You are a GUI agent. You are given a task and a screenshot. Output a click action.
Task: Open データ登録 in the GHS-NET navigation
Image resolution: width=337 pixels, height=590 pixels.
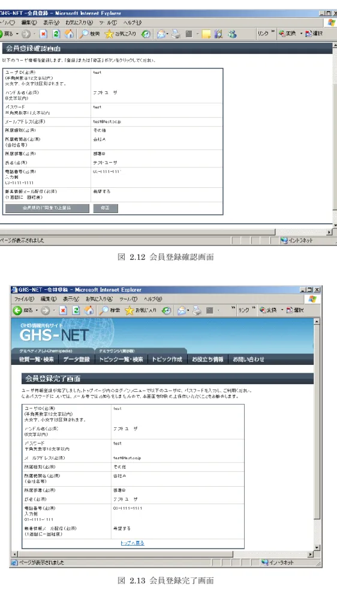pos(76,360)
